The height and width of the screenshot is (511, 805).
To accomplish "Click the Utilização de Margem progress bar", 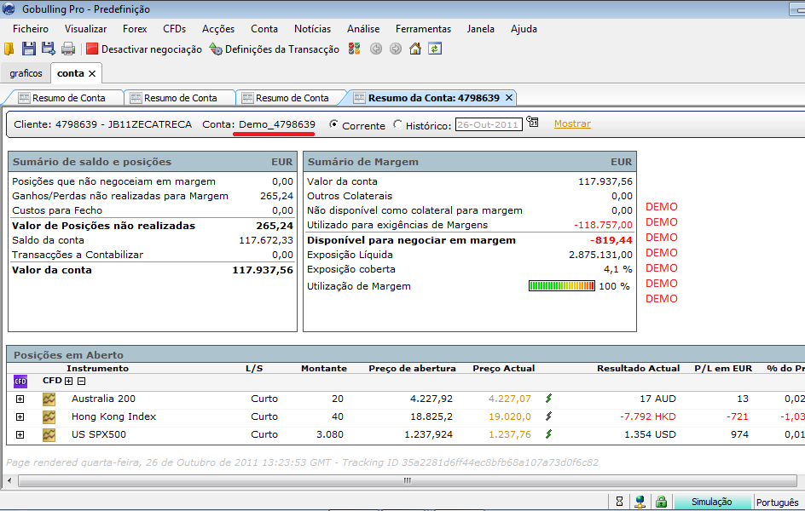I will [562, 286].
